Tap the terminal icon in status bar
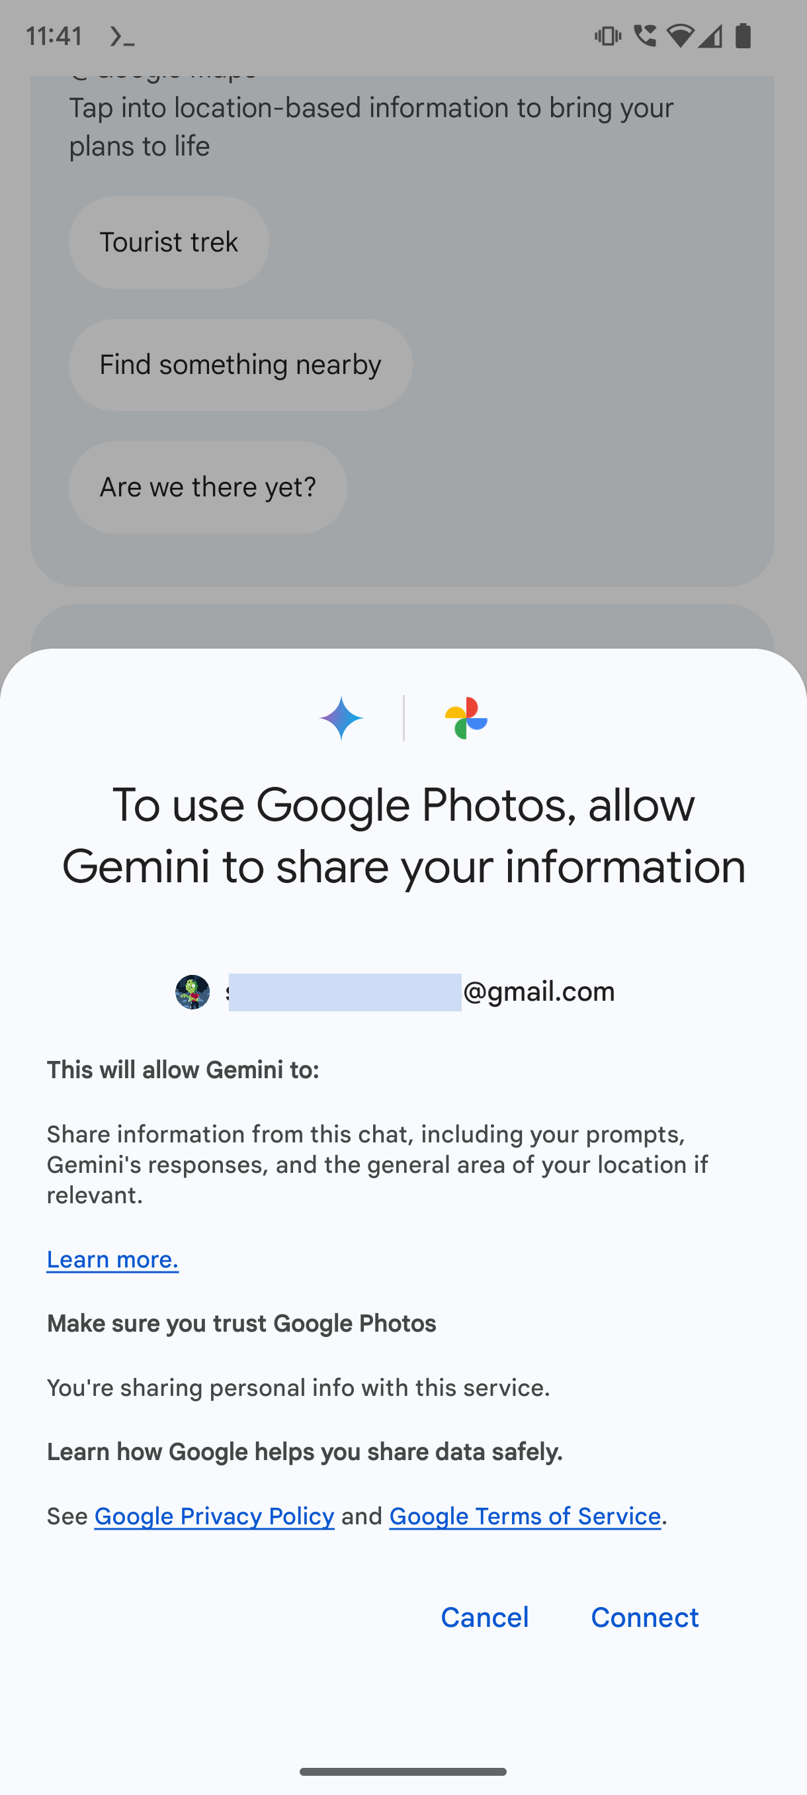 pos(122,36)
